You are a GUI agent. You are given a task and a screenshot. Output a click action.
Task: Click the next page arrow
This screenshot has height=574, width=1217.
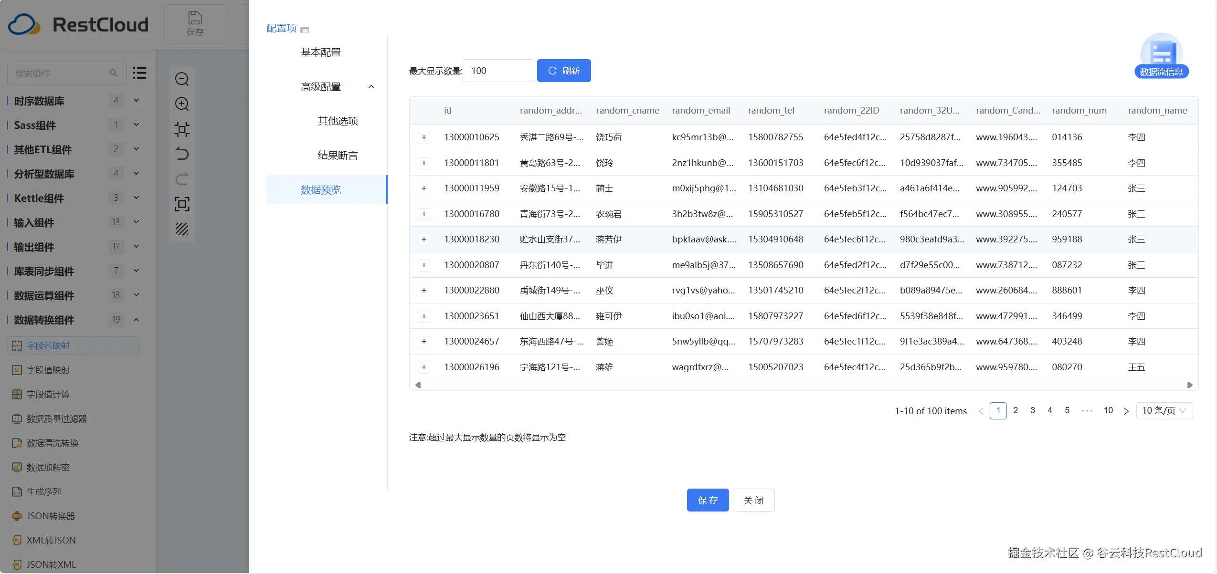pyautogui.click(x=1126, y=411)
